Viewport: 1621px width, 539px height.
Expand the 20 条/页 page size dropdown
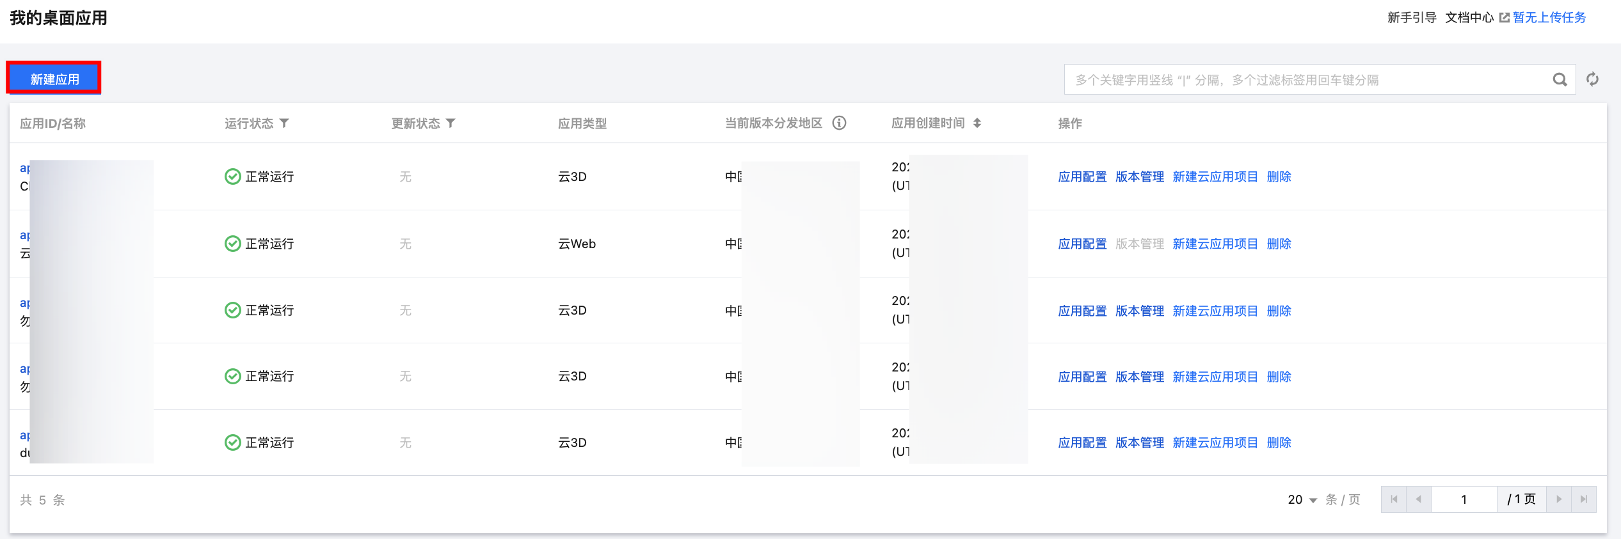[x=1302, y=499]
